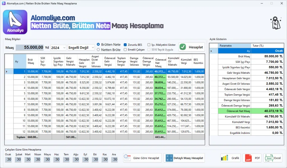Click the Haz days field
287x168 pixels.
pos(57,159)
